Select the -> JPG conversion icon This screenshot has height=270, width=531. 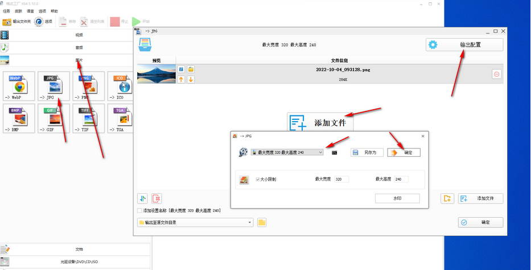tap(54, 86)
